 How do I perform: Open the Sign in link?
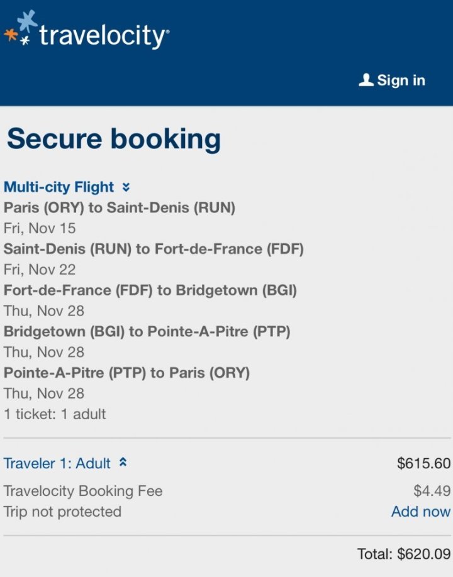tap(401, 80)
